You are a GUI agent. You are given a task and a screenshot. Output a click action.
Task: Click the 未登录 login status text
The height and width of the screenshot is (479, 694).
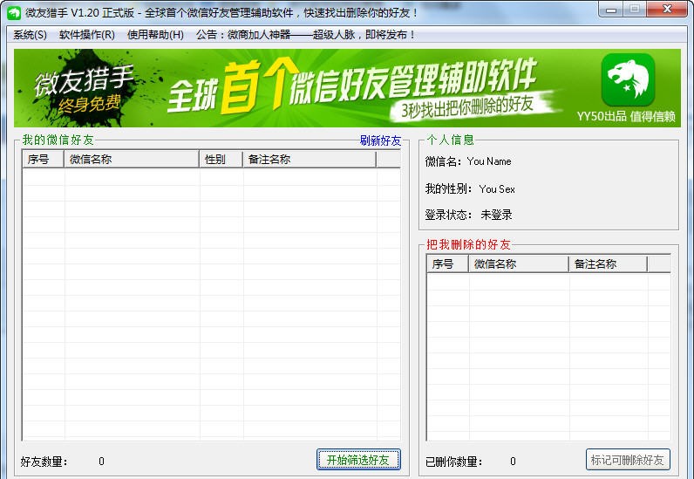(x=496, y=215)
